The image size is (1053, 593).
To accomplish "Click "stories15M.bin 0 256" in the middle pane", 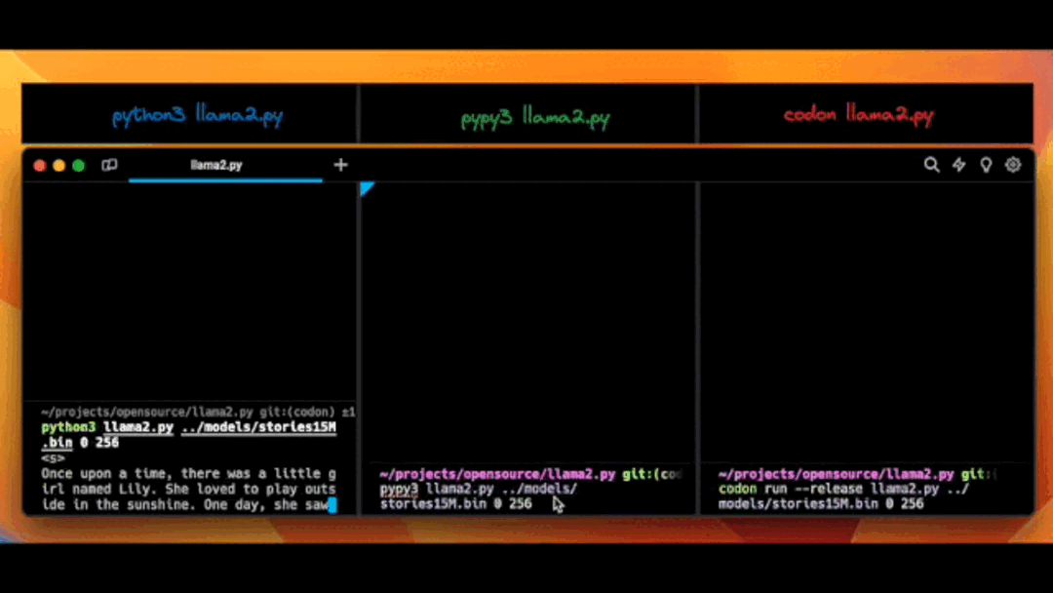I will tap(456, 503).
